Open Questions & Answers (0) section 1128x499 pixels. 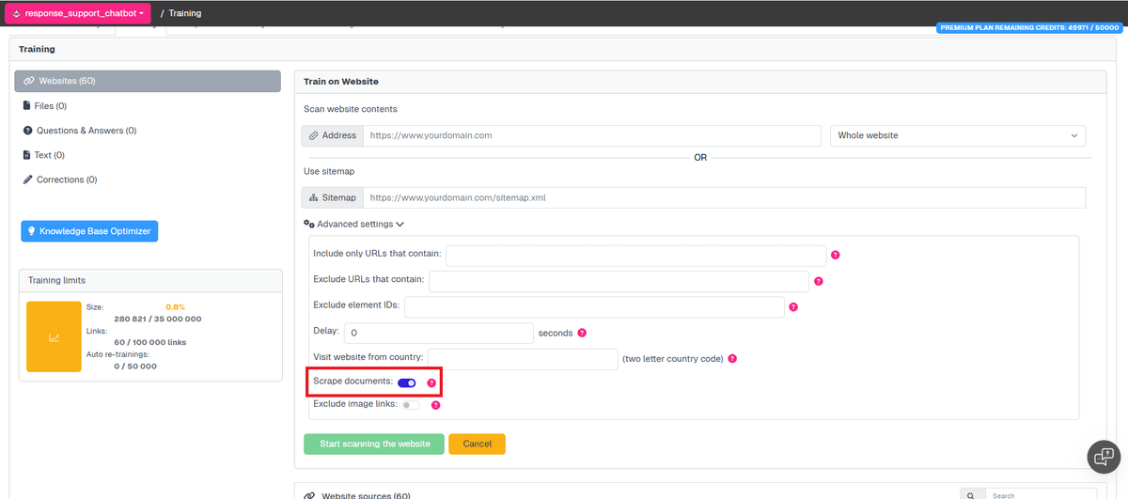tap(86, 131)
